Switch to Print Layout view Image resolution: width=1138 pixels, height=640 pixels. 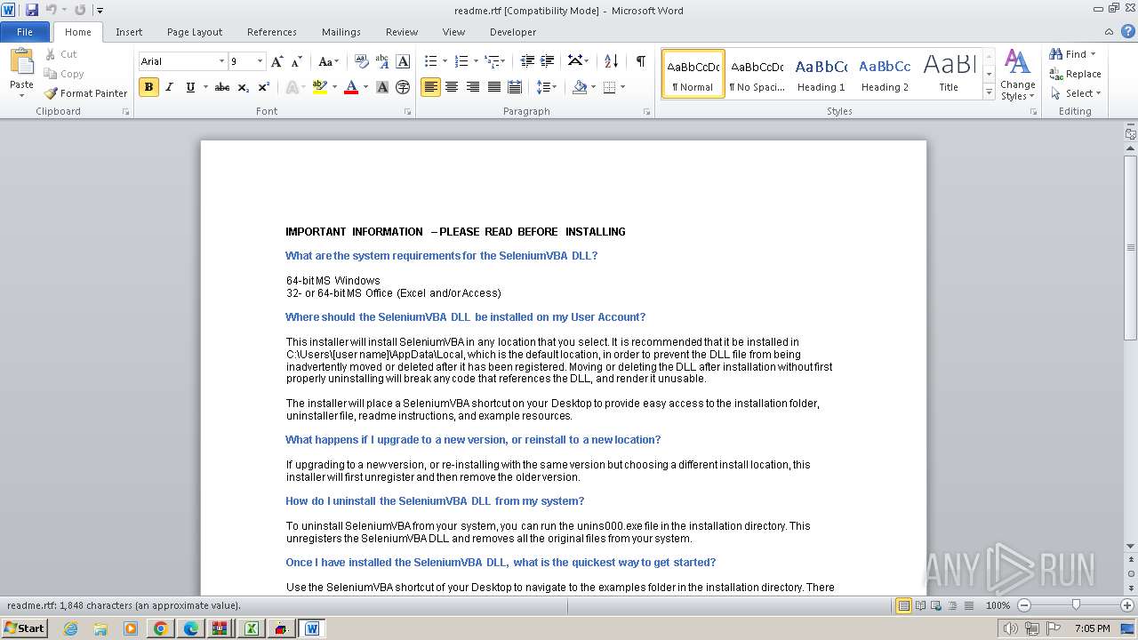pos(904,605)
